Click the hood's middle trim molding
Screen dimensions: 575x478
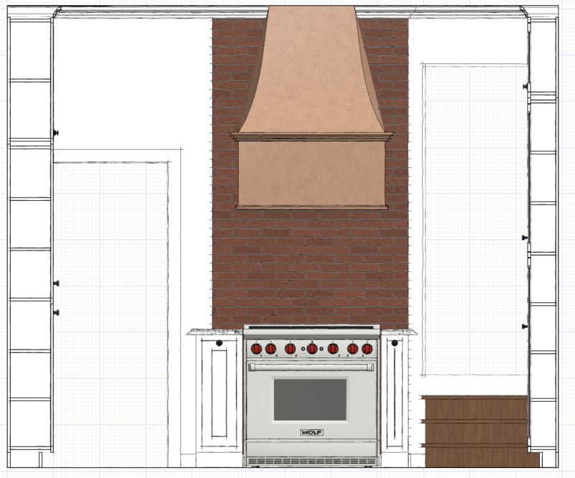312,137
